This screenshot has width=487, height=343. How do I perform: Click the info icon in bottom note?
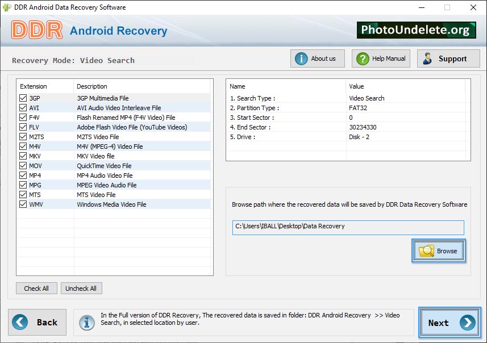pyautogui.click(x=87, y=323)
